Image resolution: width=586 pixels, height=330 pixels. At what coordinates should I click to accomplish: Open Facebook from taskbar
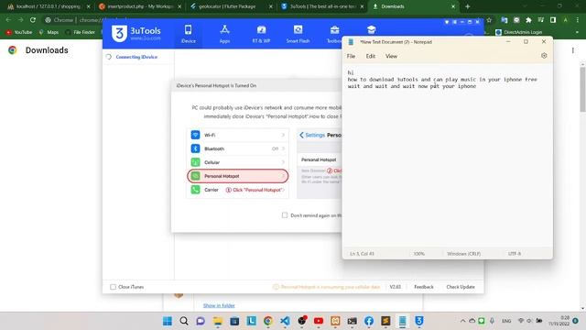tap(369, 321)
